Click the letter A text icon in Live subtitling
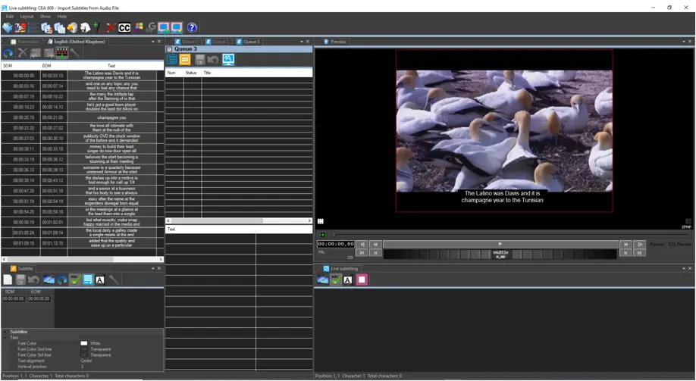Image resolution: width=696 pixels, height=381 pixels. point(348,280)
